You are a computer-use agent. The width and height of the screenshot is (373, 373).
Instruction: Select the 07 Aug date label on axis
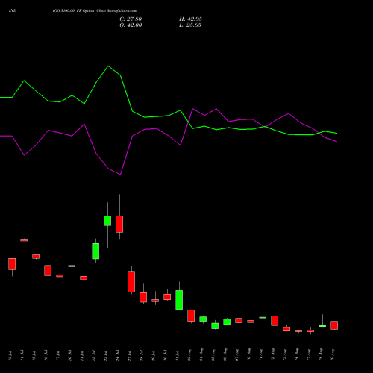point(237,355)
